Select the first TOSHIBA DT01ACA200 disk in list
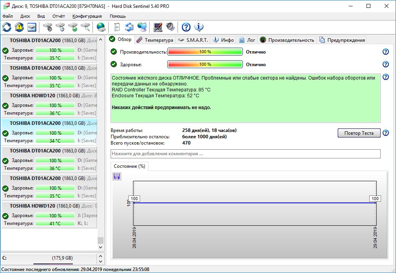 pos(50,49)
